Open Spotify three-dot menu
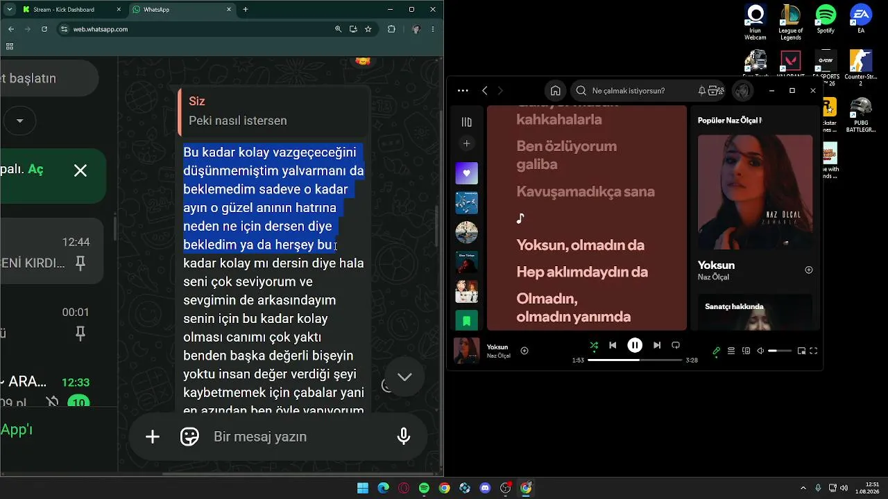888x499 pixels. click(463, 91)
